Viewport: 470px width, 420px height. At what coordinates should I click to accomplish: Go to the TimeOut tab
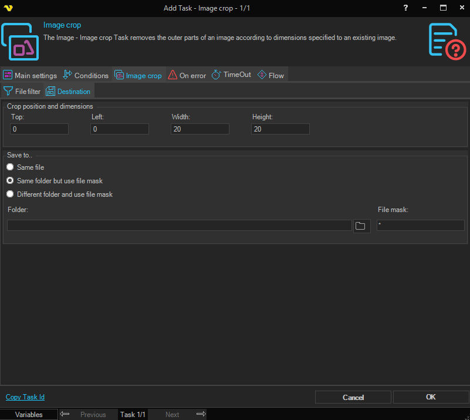(231, 75)
